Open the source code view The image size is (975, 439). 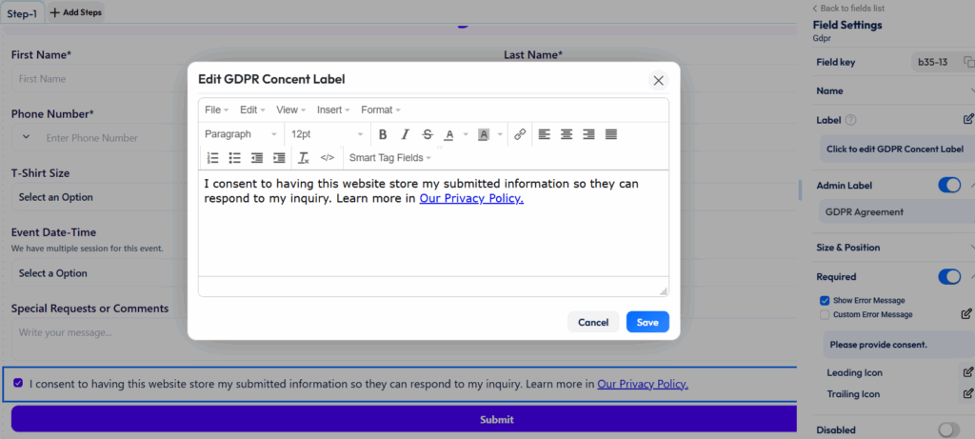pyautogui.click(x=328, y=157)
